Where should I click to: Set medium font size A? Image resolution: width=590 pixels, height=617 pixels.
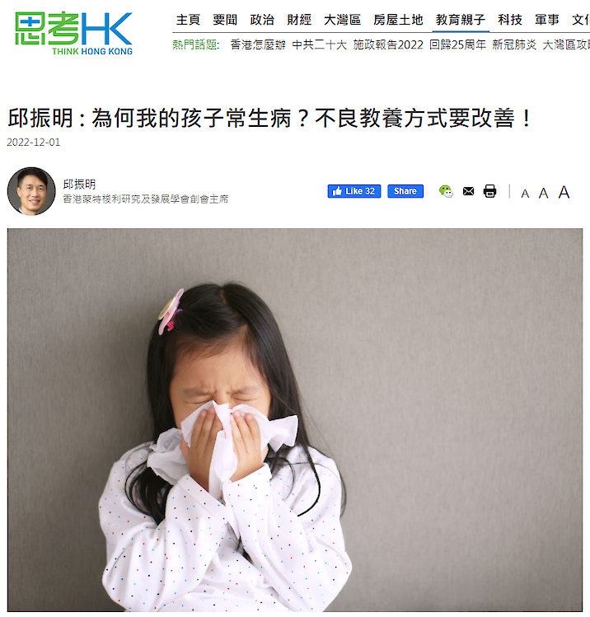544,193
